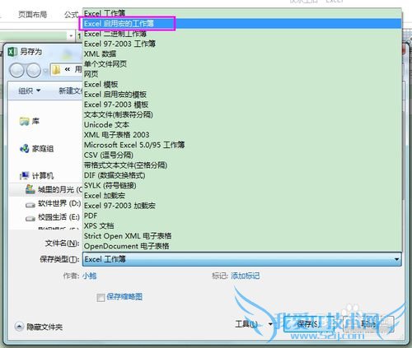Choose SYLK (符号链接) format
This screenshot has width=412, height=348.
pos(242,185)
